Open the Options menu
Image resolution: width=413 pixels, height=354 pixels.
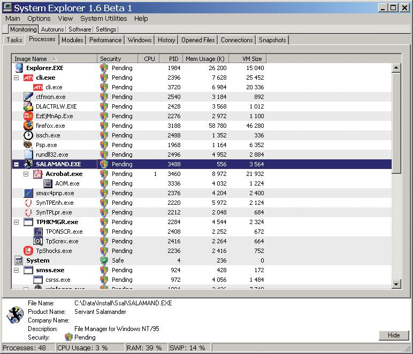39,19
